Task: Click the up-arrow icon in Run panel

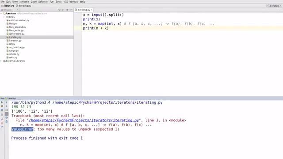Action: click(7, 102)
